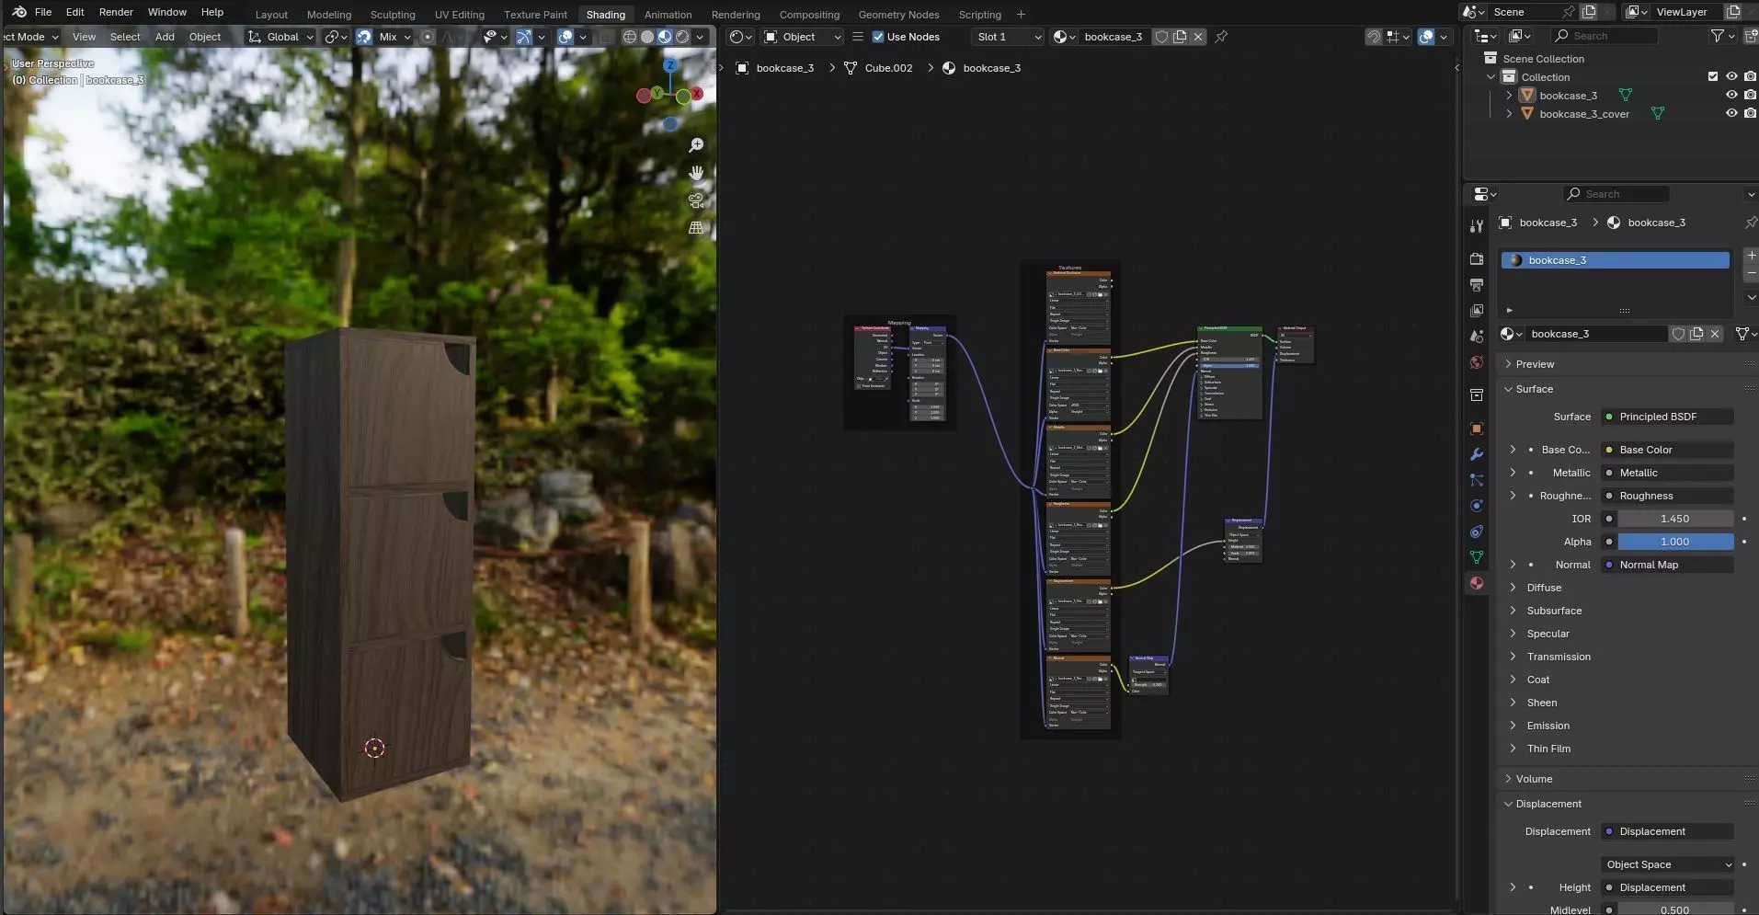Click the Alpha value slider

(x=1675, y=542)
